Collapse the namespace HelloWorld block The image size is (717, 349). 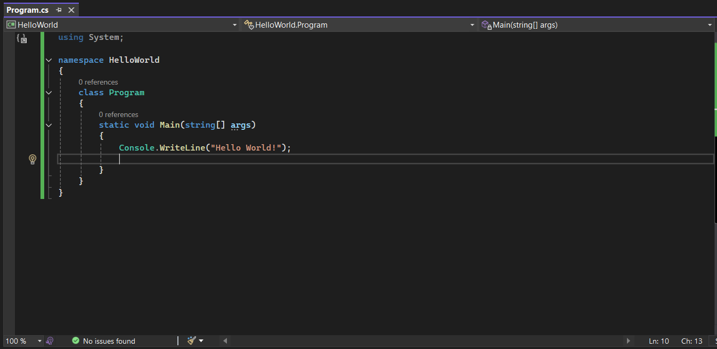point(49,60)
